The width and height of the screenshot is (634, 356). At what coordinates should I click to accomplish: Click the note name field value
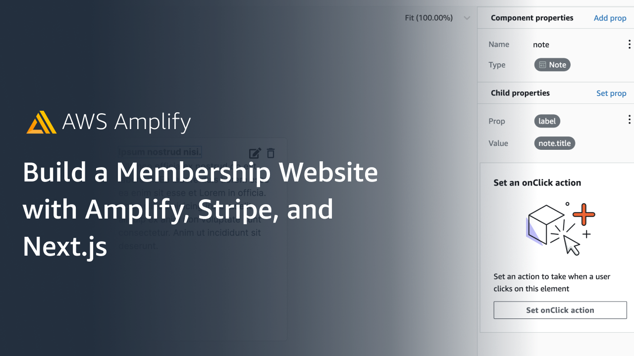coord(541,44)
